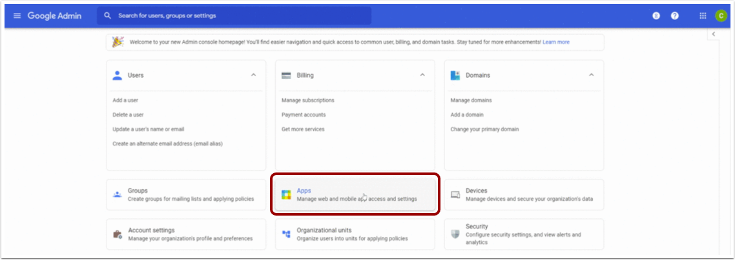Click the Account settings briefcase icon
The height and width of the screenshot is (260, 735).
[118, 234]
